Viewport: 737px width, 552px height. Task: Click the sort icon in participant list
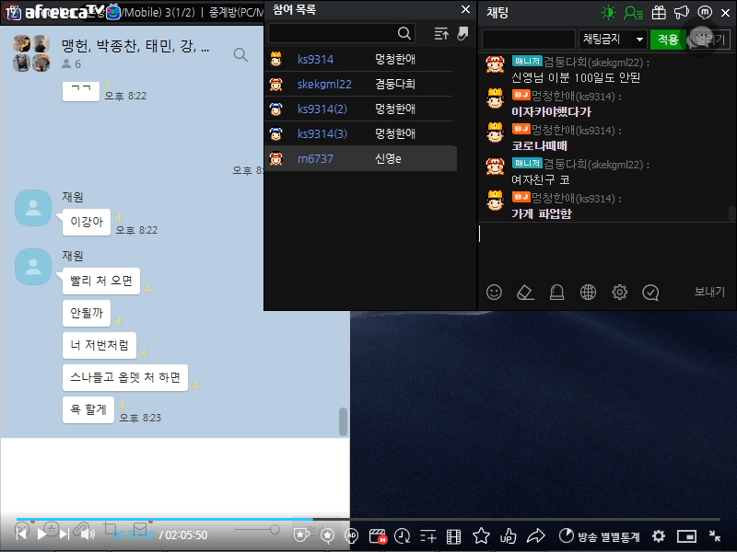point(441,34)
